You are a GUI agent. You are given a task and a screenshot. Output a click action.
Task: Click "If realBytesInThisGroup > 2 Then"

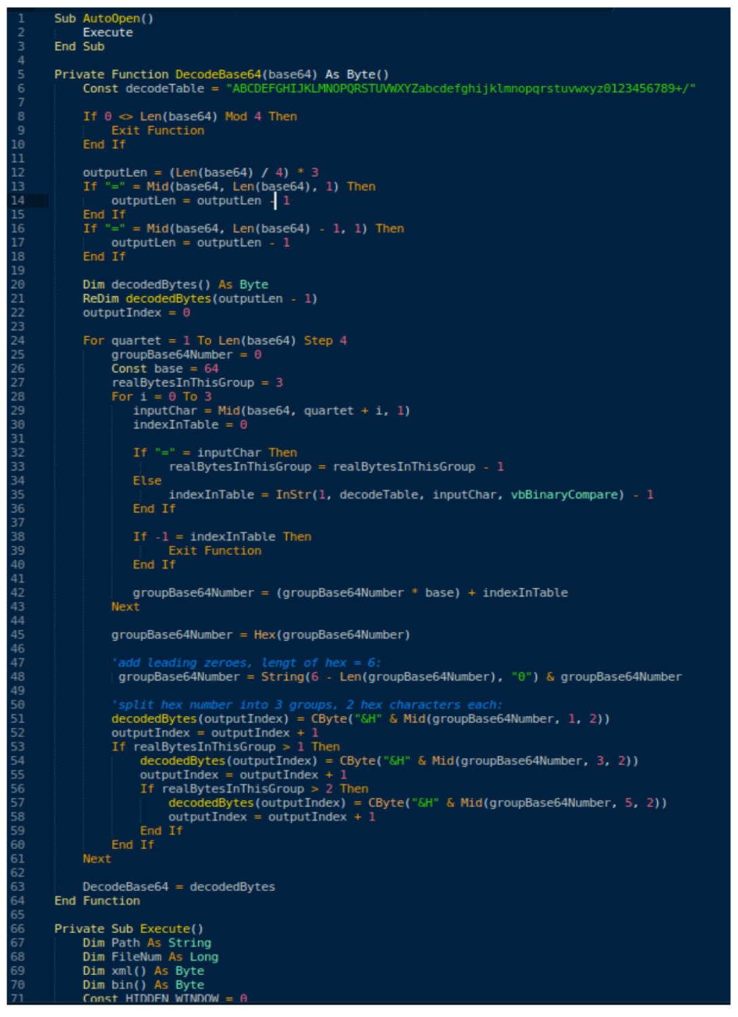pyautogui.click(x=254, y=789)
